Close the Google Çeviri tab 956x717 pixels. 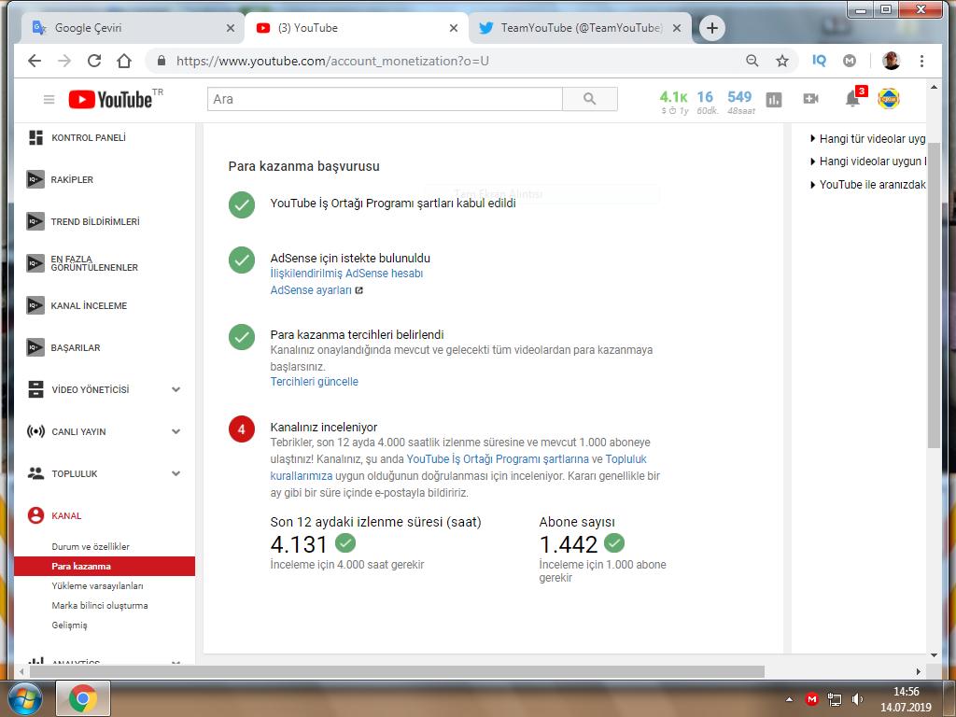point(231,28)
